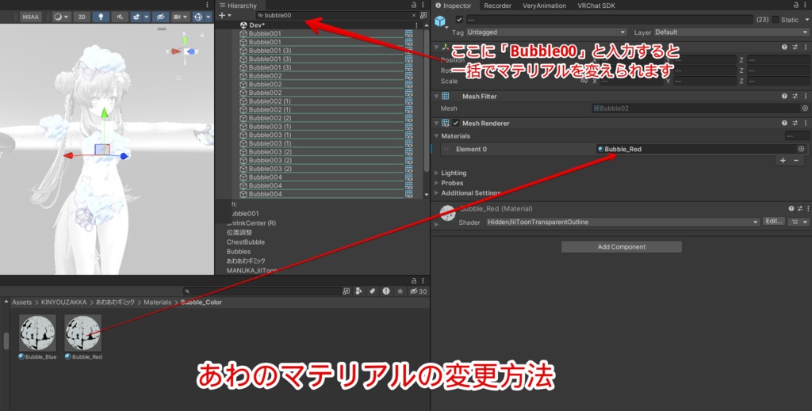
Task: Switch to the Recorder tab
Action: pyautogui.click(x=497, y=6)
